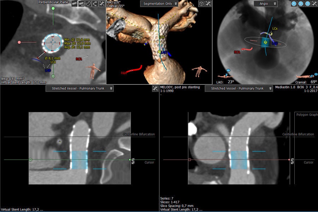Image resolution: width=318 pixels, height=212 pixels.
Task: Click 'MELODY, post pre stenting' title text
Action: click(x=180, y=87)
